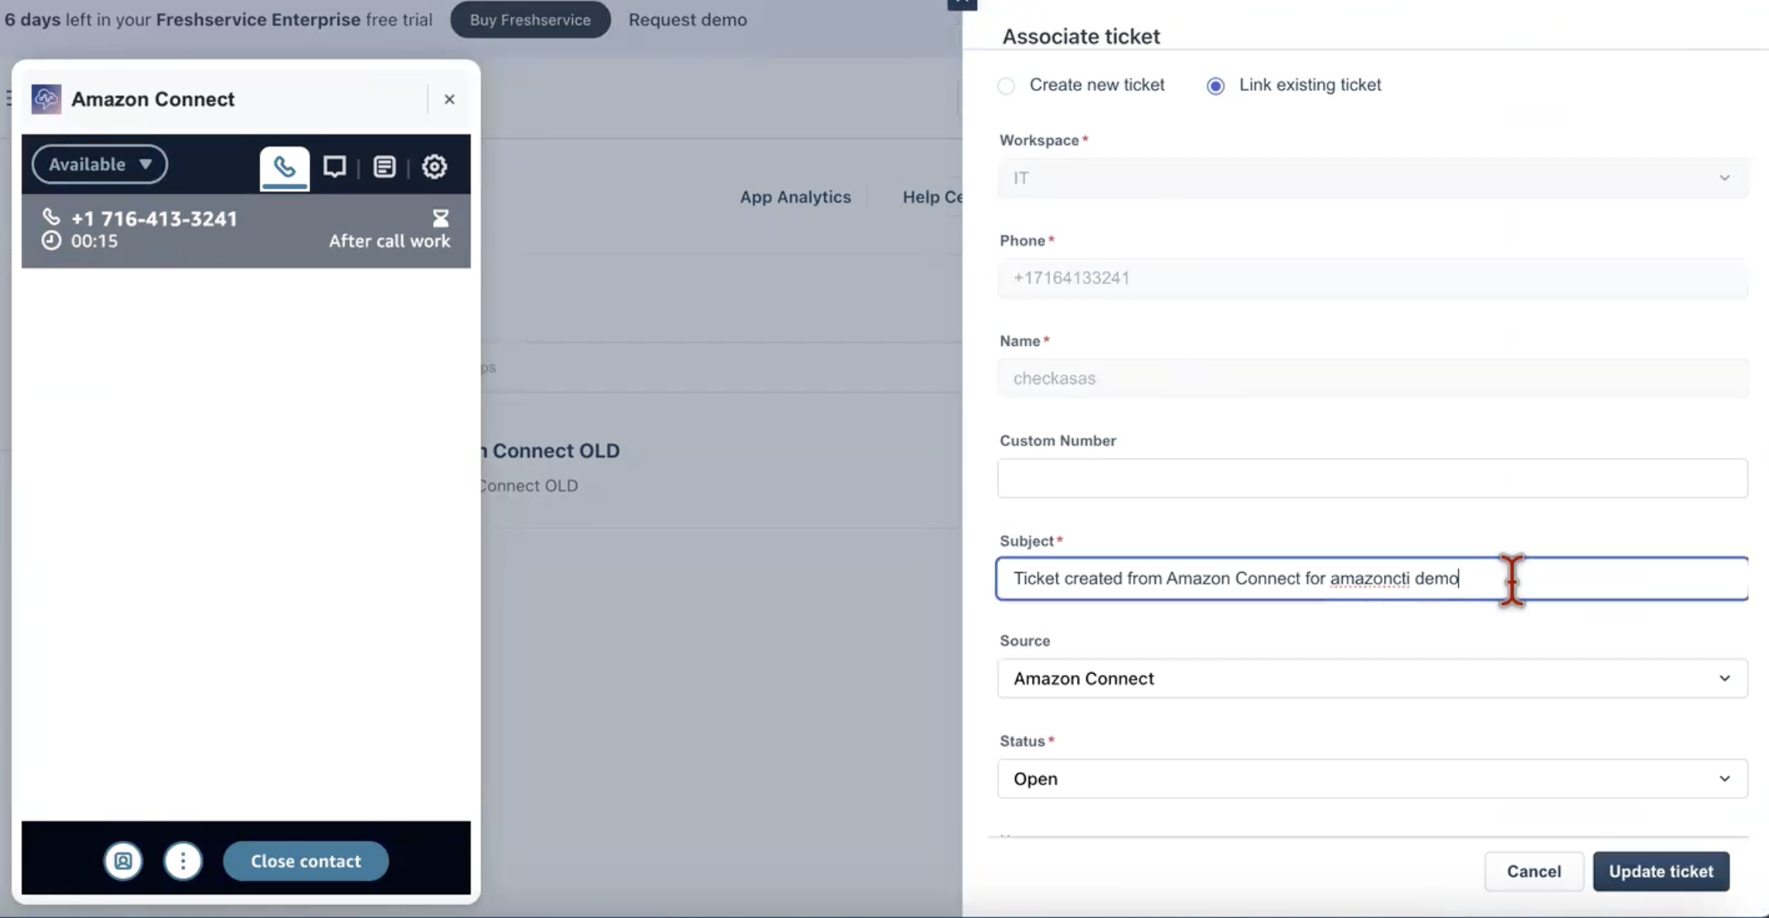The height and width of the screenshot is (918, 1769).
Task: Expand the Available status dropdown
Action: [99, 164]
